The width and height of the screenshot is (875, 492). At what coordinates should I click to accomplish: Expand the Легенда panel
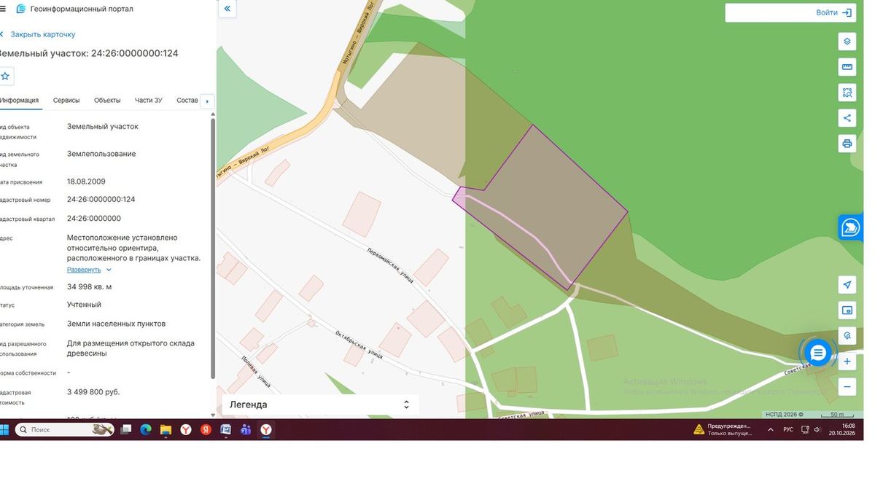[320, 405]
